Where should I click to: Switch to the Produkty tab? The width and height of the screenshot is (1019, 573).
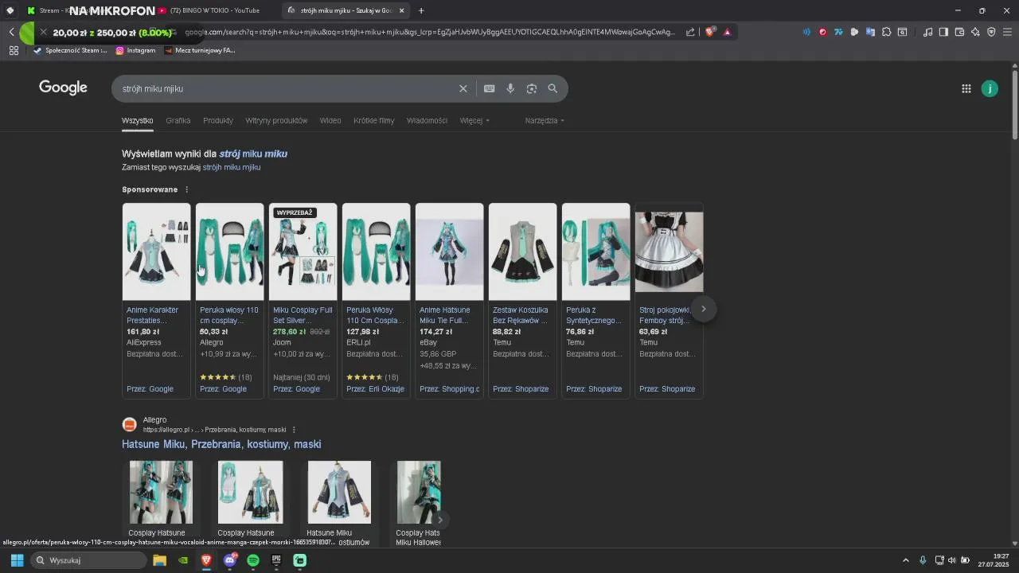tap(218, 121)
